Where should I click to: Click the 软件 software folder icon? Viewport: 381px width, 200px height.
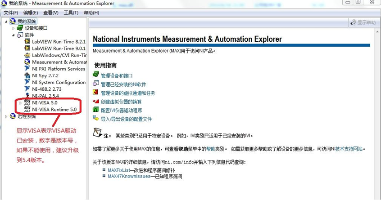pos(20,35)
